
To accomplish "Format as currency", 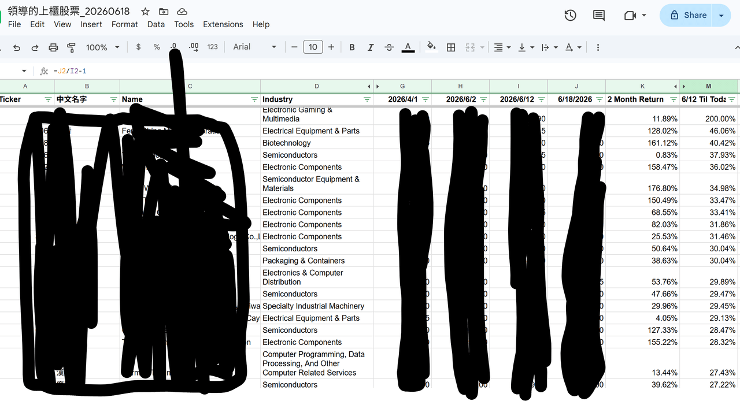I will tap(138, 47).
